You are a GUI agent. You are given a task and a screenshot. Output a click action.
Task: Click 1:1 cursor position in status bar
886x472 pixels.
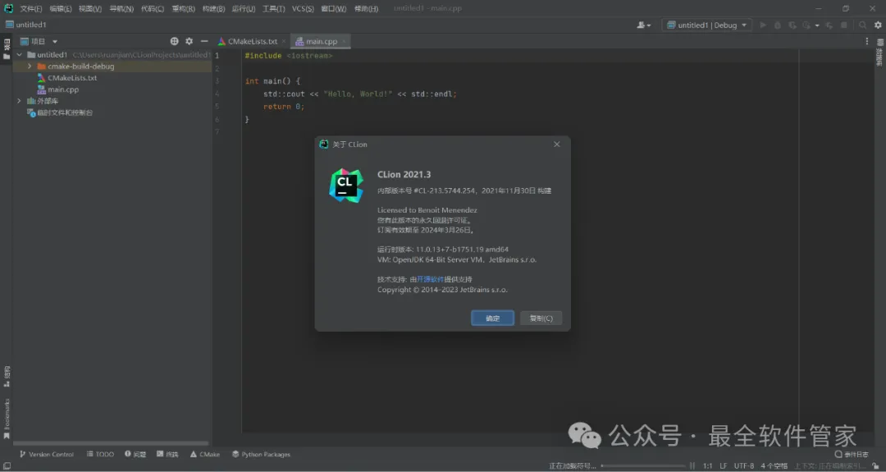tap(707, 465)
